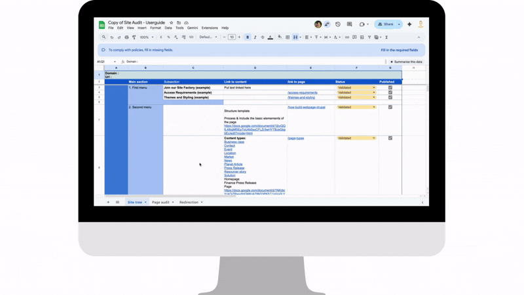This screenshot has width=524, height=295.
Task: Switch to the Page audit sheet tab
Action: 160,203
